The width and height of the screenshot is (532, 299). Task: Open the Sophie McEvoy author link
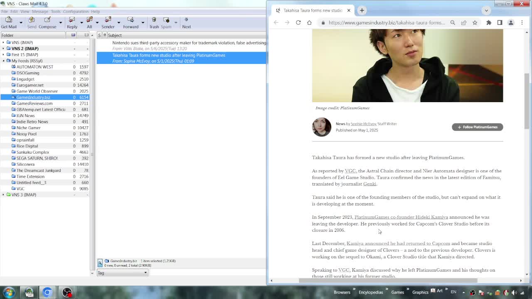coord(363,124)
